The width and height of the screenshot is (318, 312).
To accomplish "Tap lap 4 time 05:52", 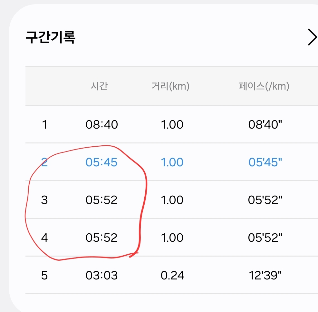I will pyautogui.click(x=101, y=238).
